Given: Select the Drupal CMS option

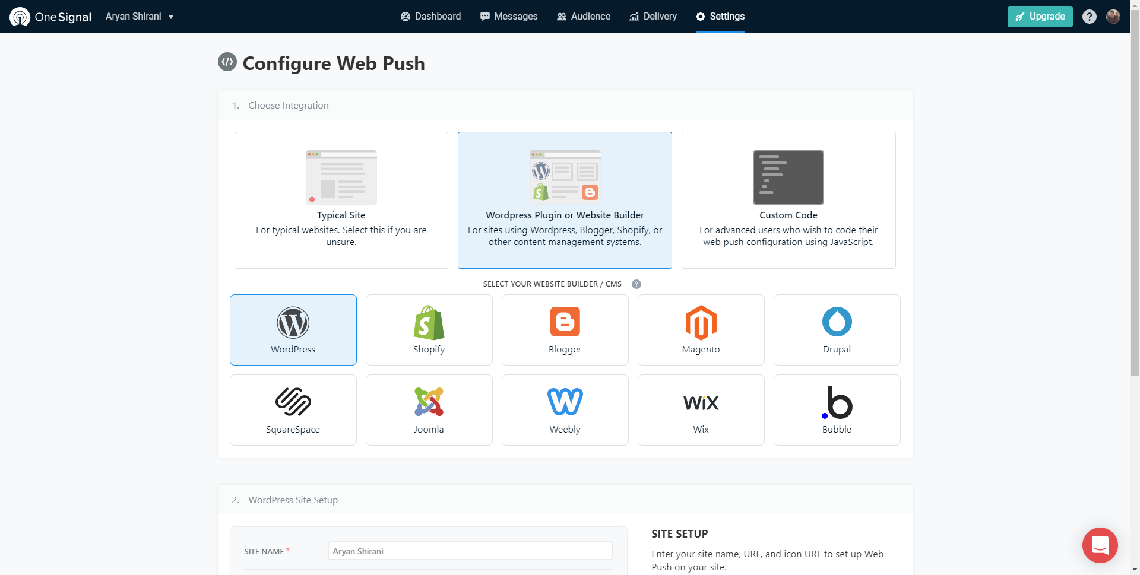Looking at the screenshot, I should pos(837,330).
